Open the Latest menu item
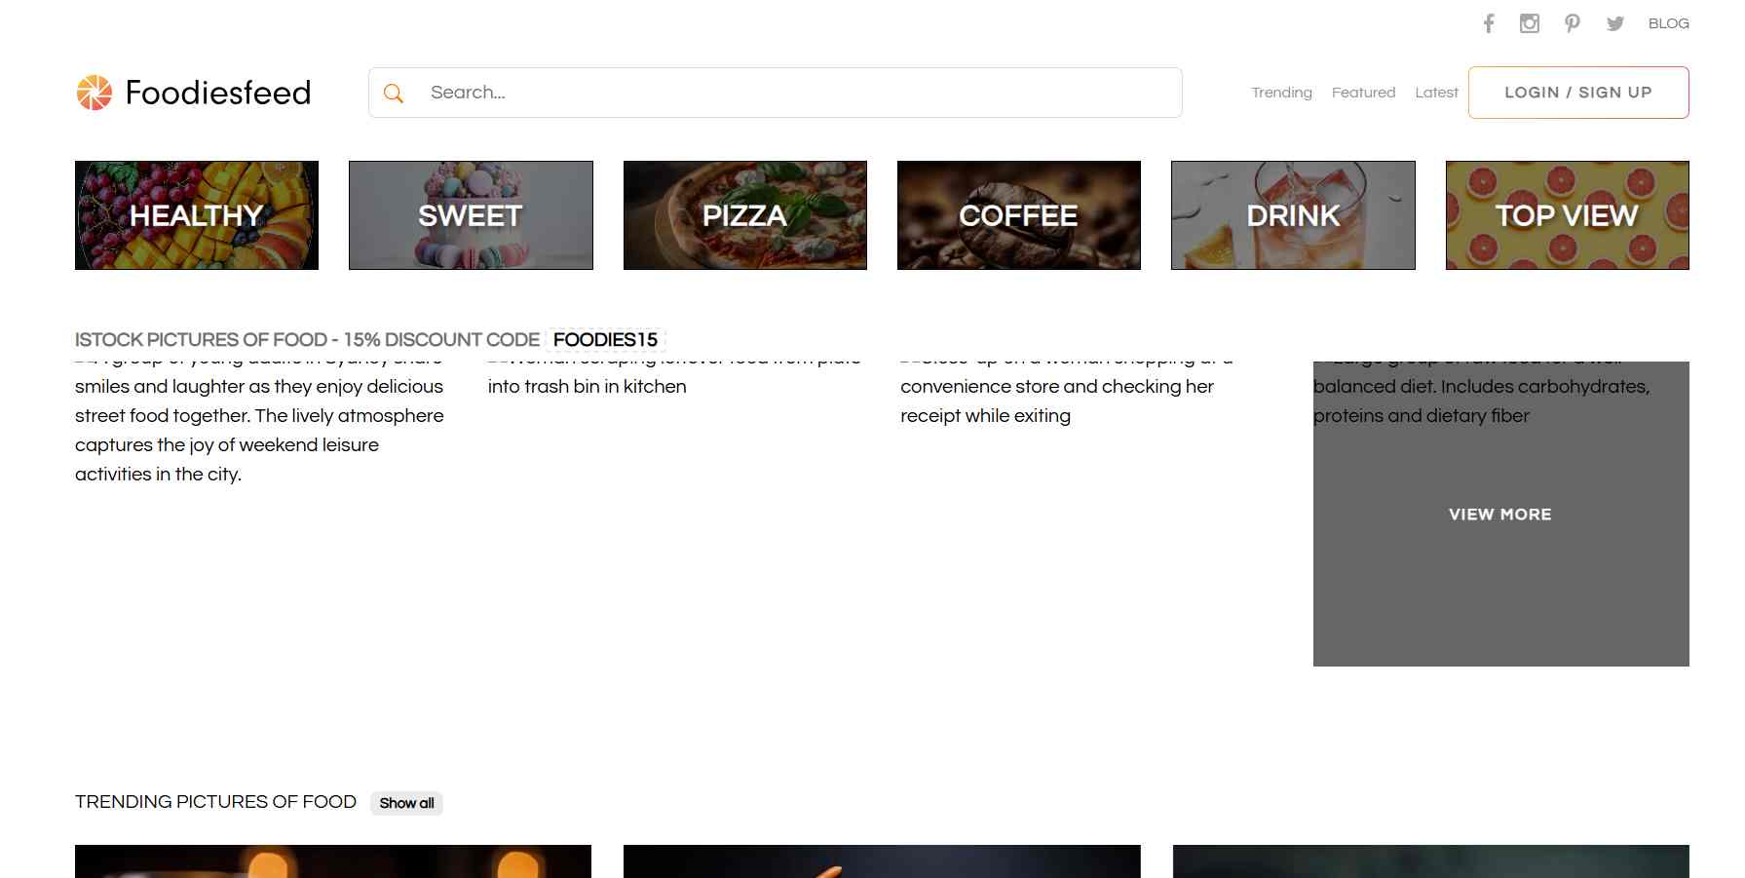The width and height of the screenshot is (1745, 878). click(1436, 93)
